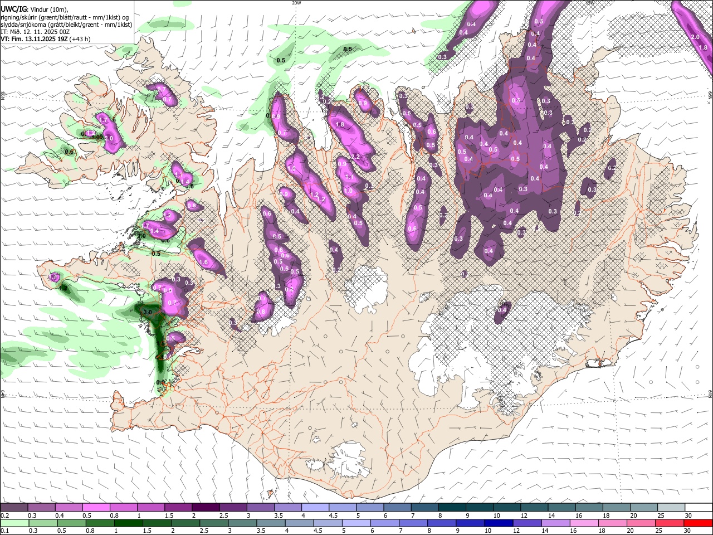This screenshot has width=713, height=535.
Task: Click the snow scale swatch between 0.5 and 0.8
Action: point(96,507)
